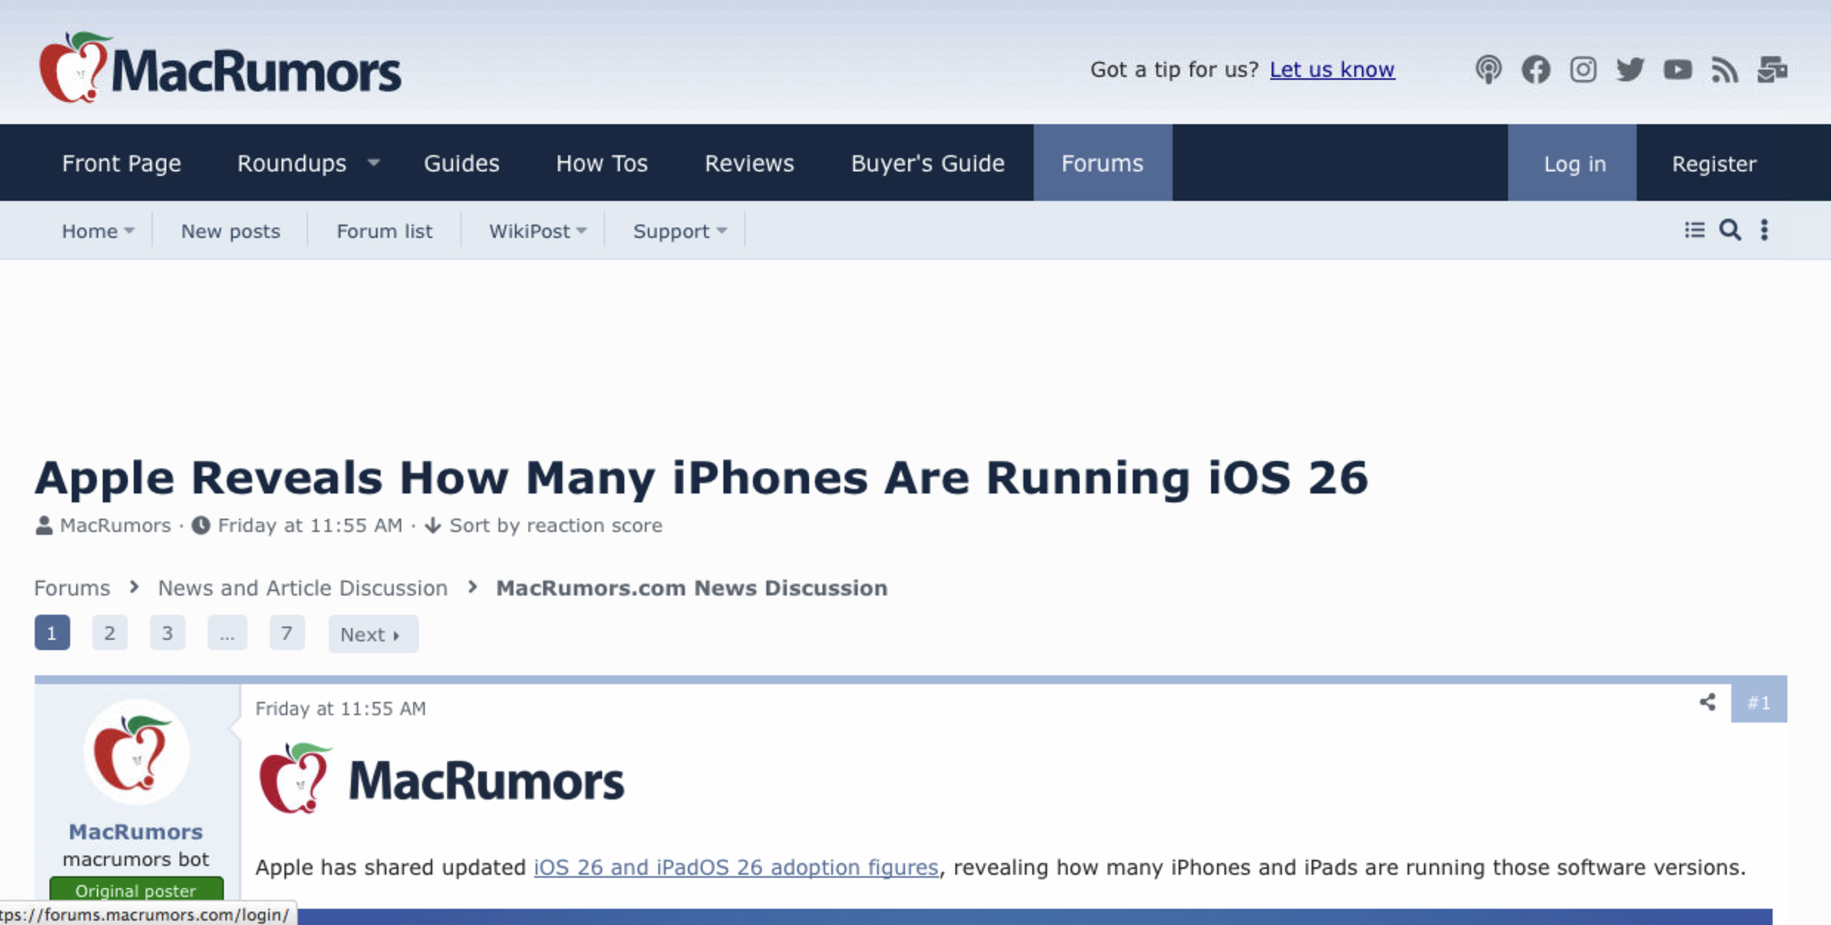This screenshot has height=925, width=1831.
Task: Open the How Tos section
Action: coord(601,163)
